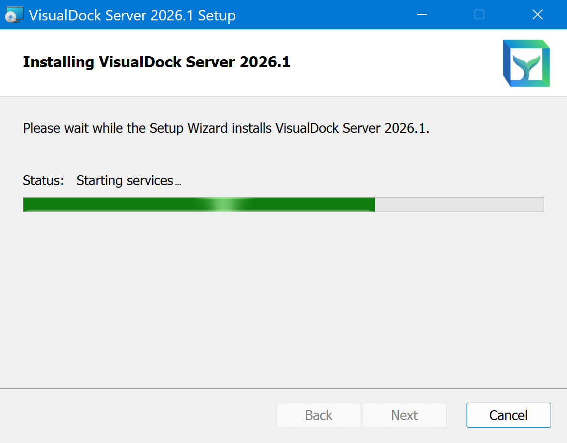This screenshot has height=443, width=567.
Task: Click the disabled Next button
Action: point(404,415)
